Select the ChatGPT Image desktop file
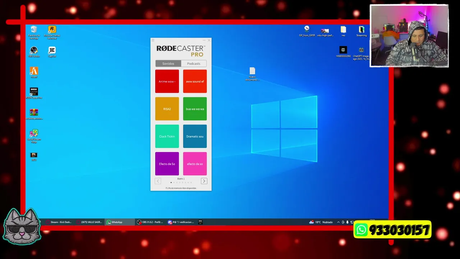The image size is (460, 259). pos(361,53)
